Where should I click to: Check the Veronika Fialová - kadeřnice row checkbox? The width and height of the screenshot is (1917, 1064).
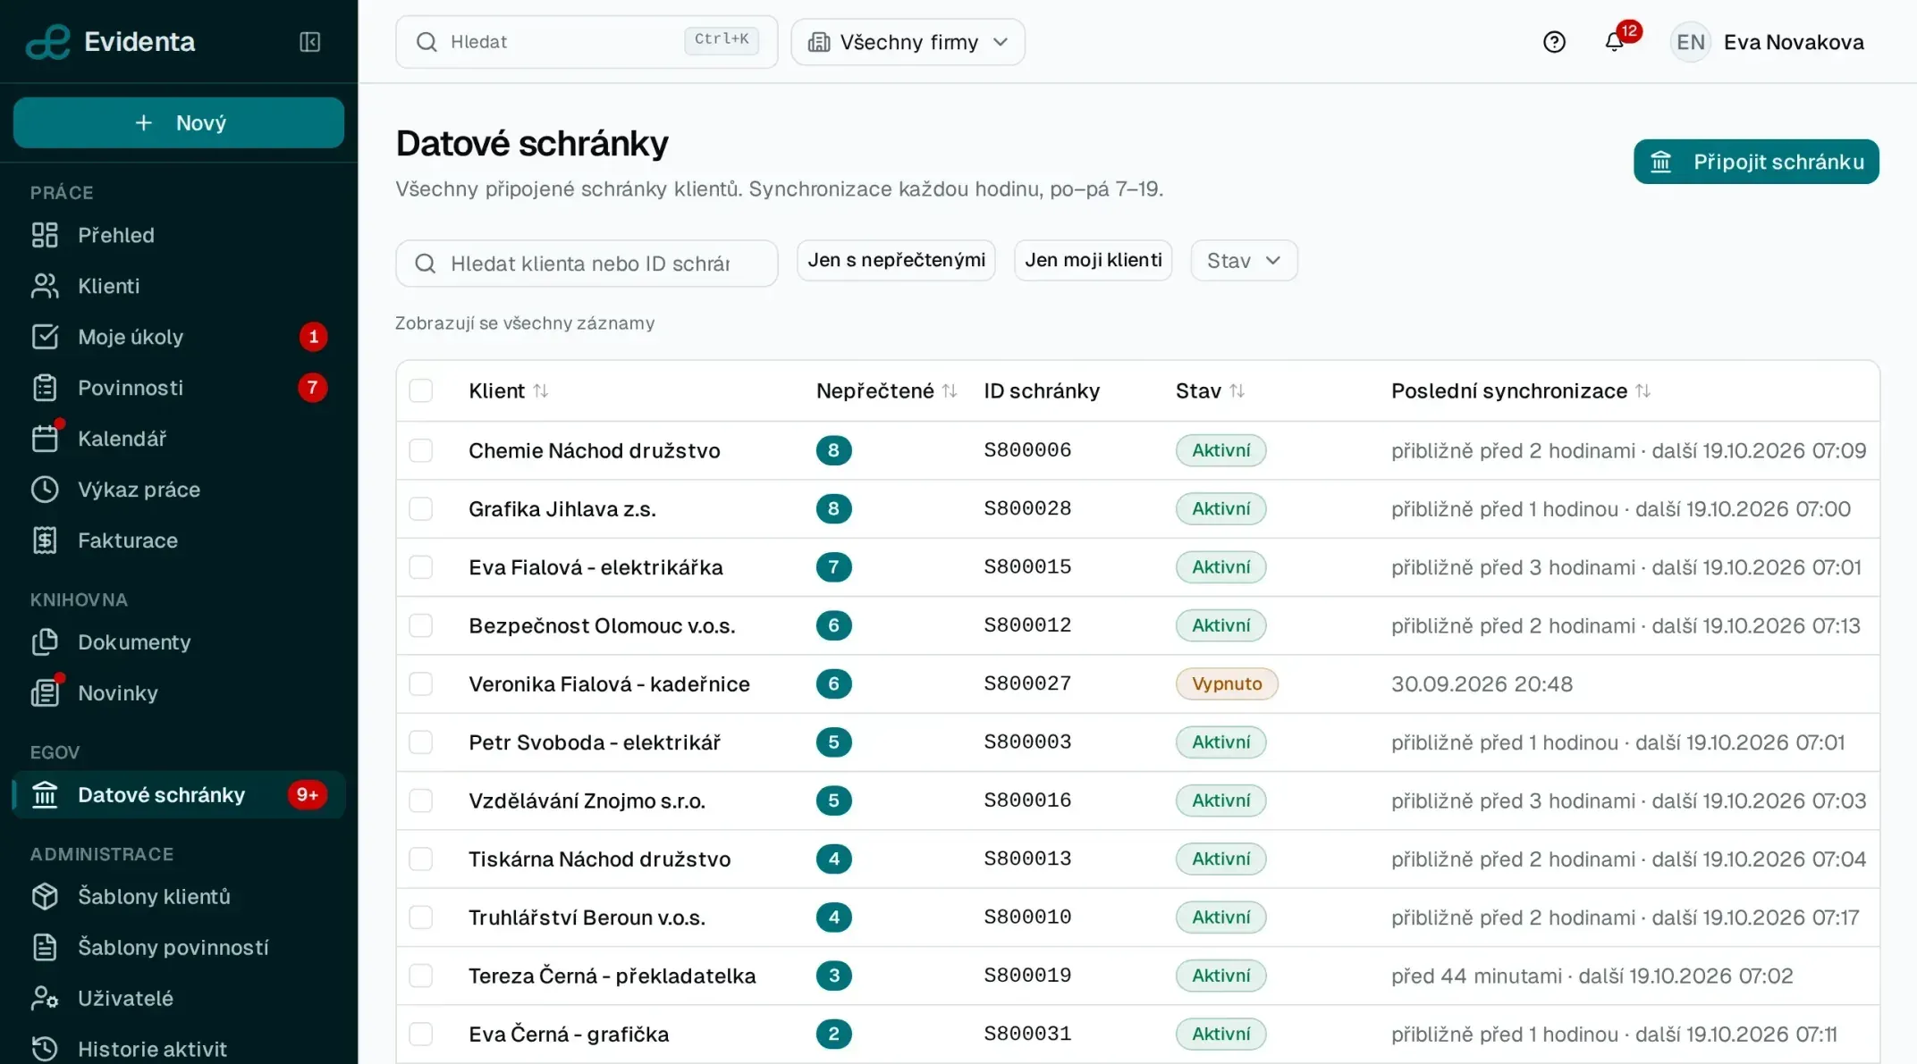click(420, 683)
